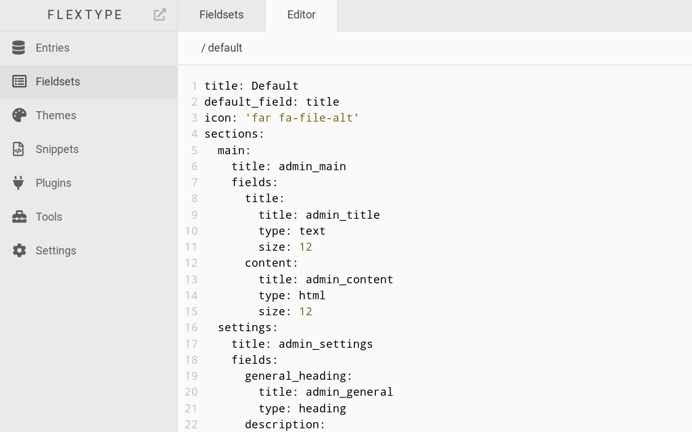Image resolution: width=692 pixels, height=432 pixels.
Task: Click the Fieldsets list icon
Action: 19,82
